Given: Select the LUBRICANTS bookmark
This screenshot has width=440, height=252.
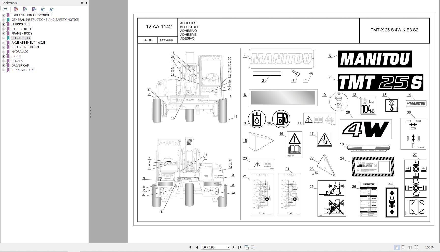Looking at the screenshot, I should click(21, 24).
